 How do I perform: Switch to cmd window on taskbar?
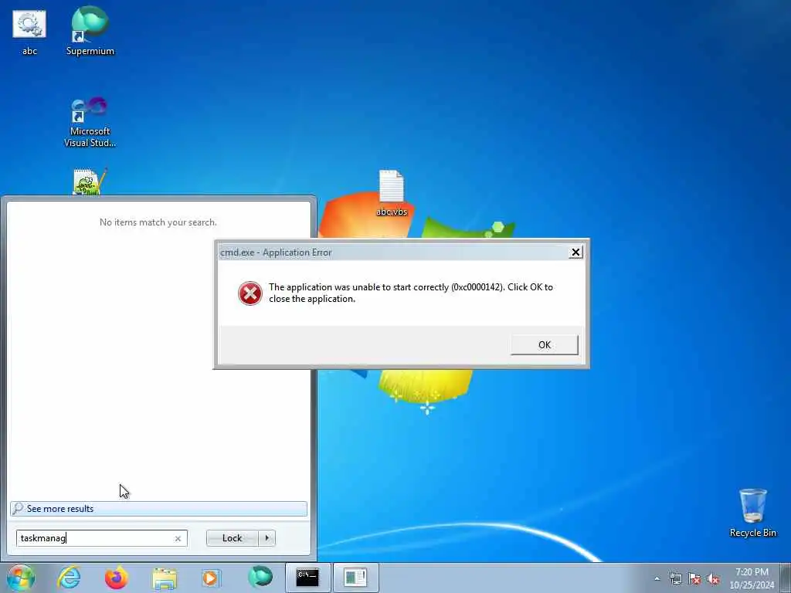tap(307, 578)
